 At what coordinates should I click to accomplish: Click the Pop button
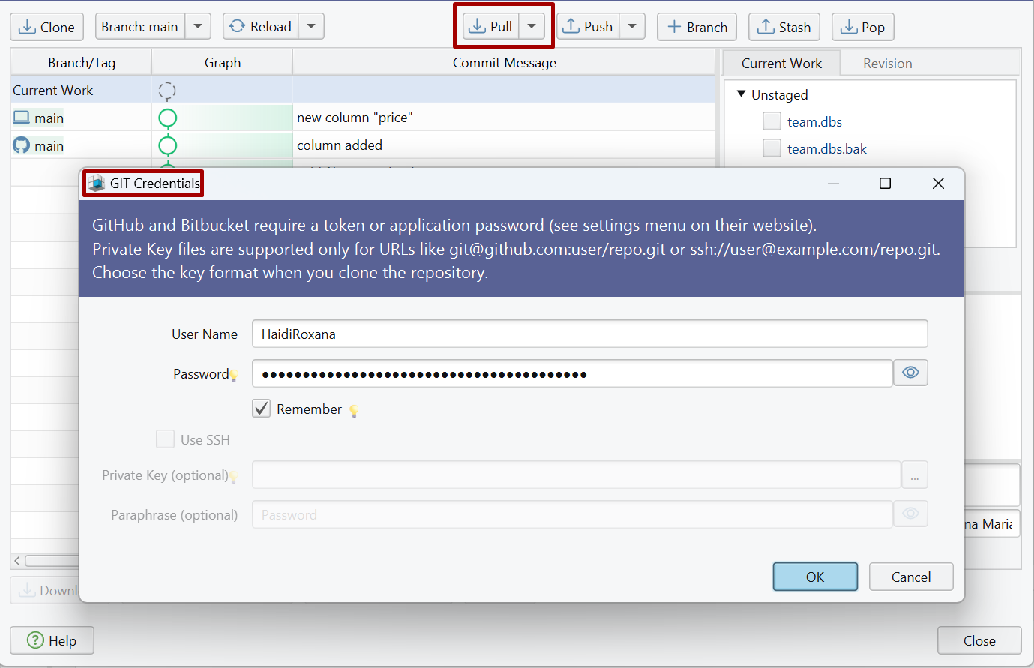863,27
